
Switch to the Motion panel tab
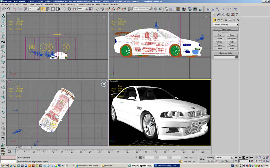[x=227, y=15]
